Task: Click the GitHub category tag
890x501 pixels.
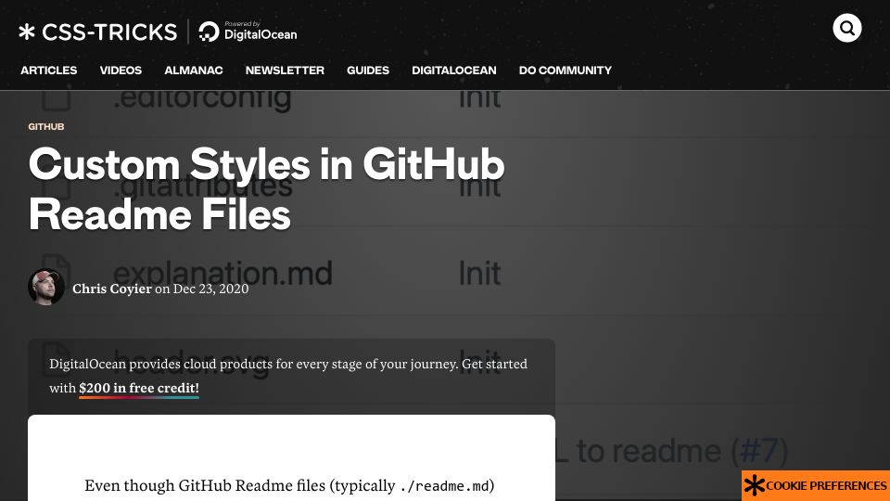Action: click(x=46, y=127)
